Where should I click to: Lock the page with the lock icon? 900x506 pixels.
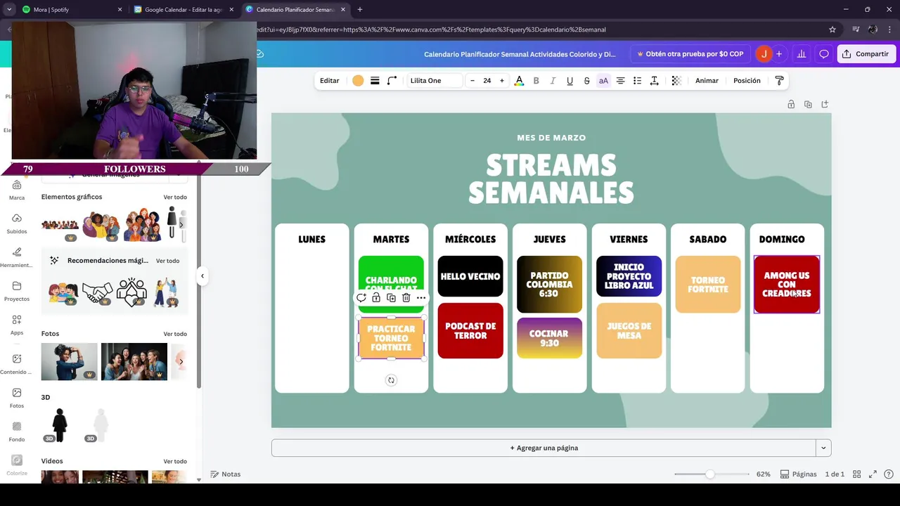791,104
